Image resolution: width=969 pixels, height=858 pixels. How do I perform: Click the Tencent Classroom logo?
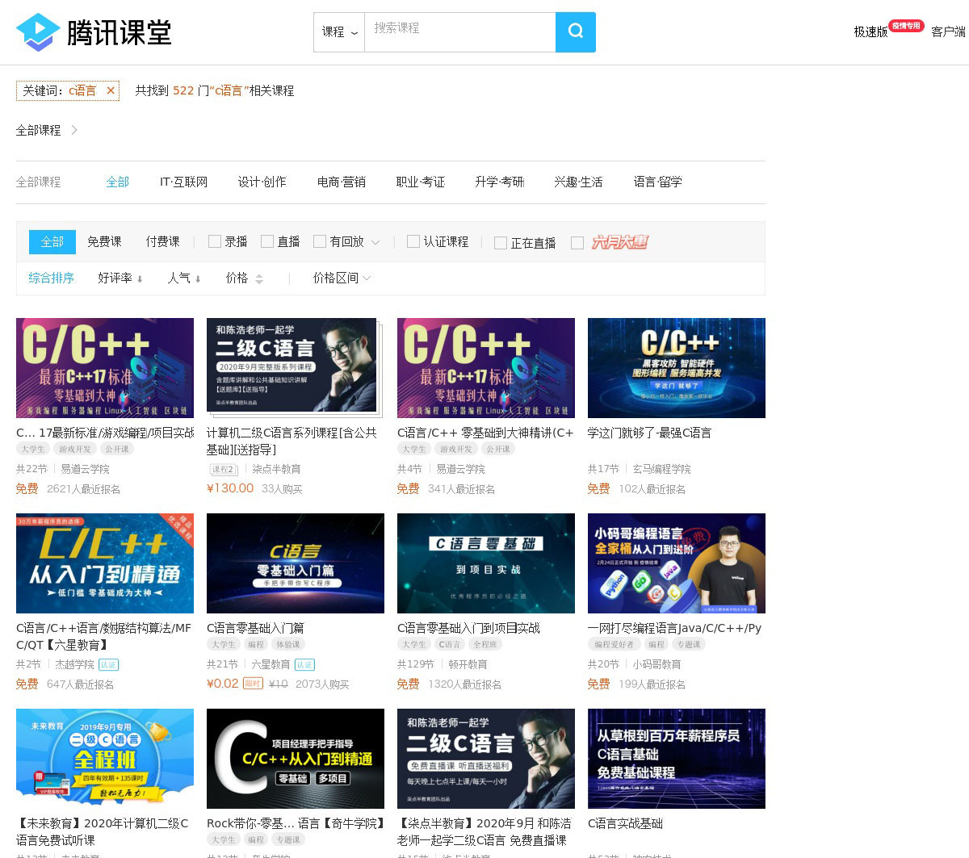tap(94, 32)
